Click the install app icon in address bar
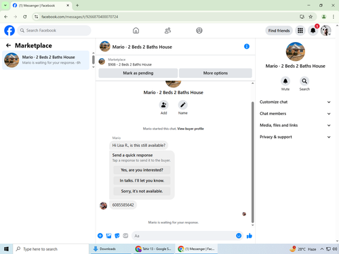 point(302,17)
